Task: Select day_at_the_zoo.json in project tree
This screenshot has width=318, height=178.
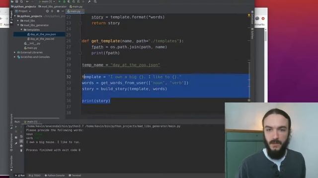Action: click(x=39, y=34)
